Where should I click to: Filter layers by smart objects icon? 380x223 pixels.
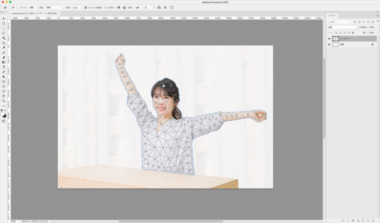pos(373,22)
